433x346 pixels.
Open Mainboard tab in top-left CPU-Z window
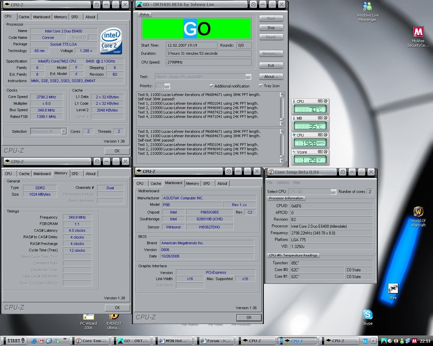pyautogui.click(x=42, y=17)
